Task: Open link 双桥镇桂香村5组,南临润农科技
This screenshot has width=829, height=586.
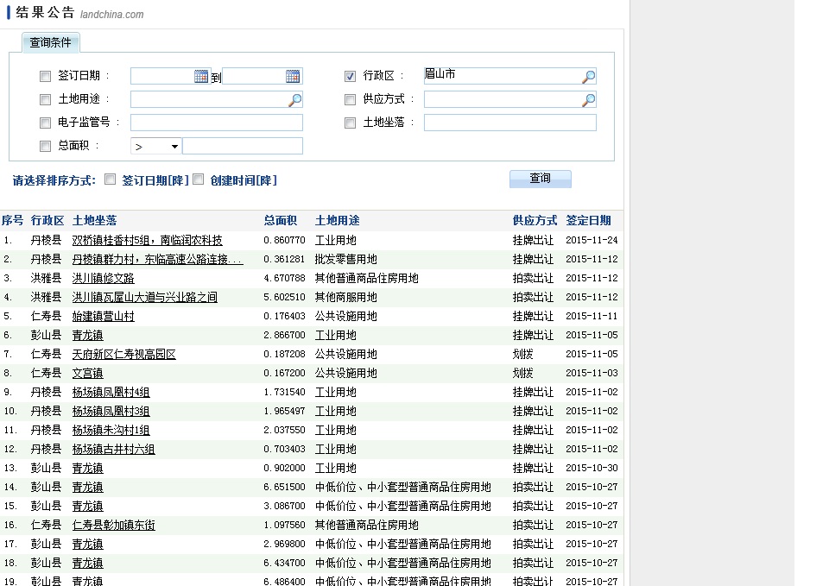Action: [x=147, y=241]
